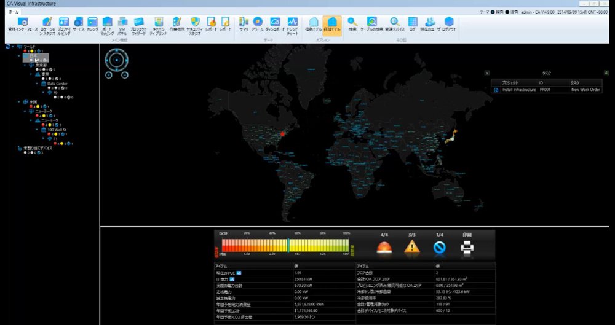Viewport: 615px width, 325px height.
Task: Open the カレンダ calendar tool
Action: pos(93,25)
